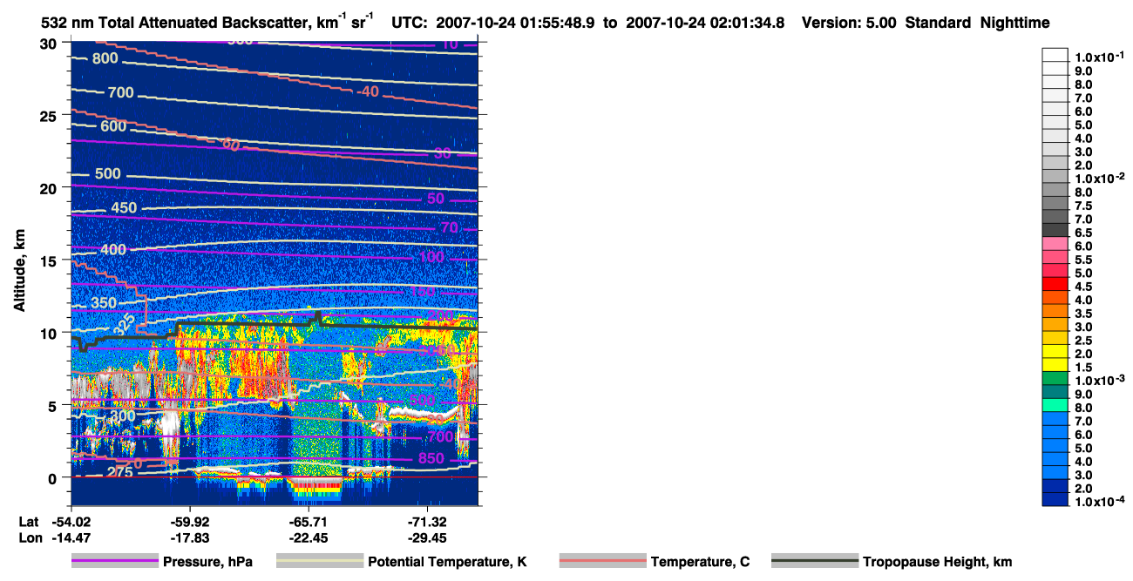The height and width of the screenshot is (581, 1133).
Task: Click the Potential Temperature line sample in the legend
Action: click(x=320, y=562)
